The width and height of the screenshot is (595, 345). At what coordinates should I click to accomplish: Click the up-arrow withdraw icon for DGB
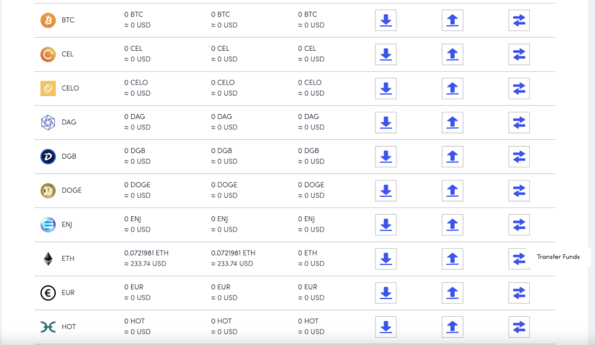tap(452, 156)
